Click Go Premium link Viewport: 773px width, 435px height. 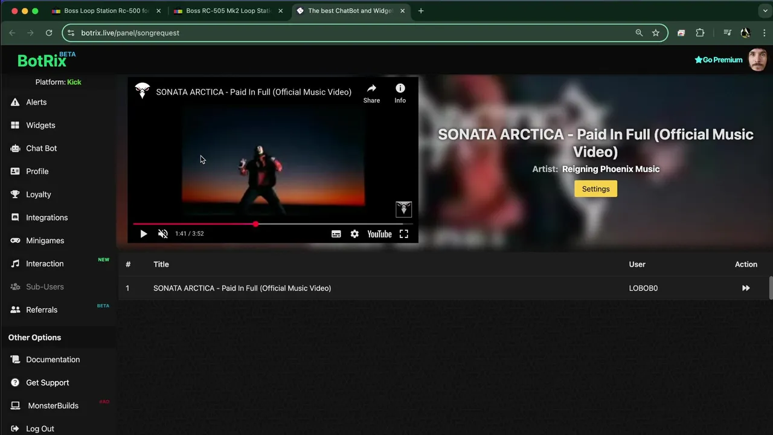(719, 60)
